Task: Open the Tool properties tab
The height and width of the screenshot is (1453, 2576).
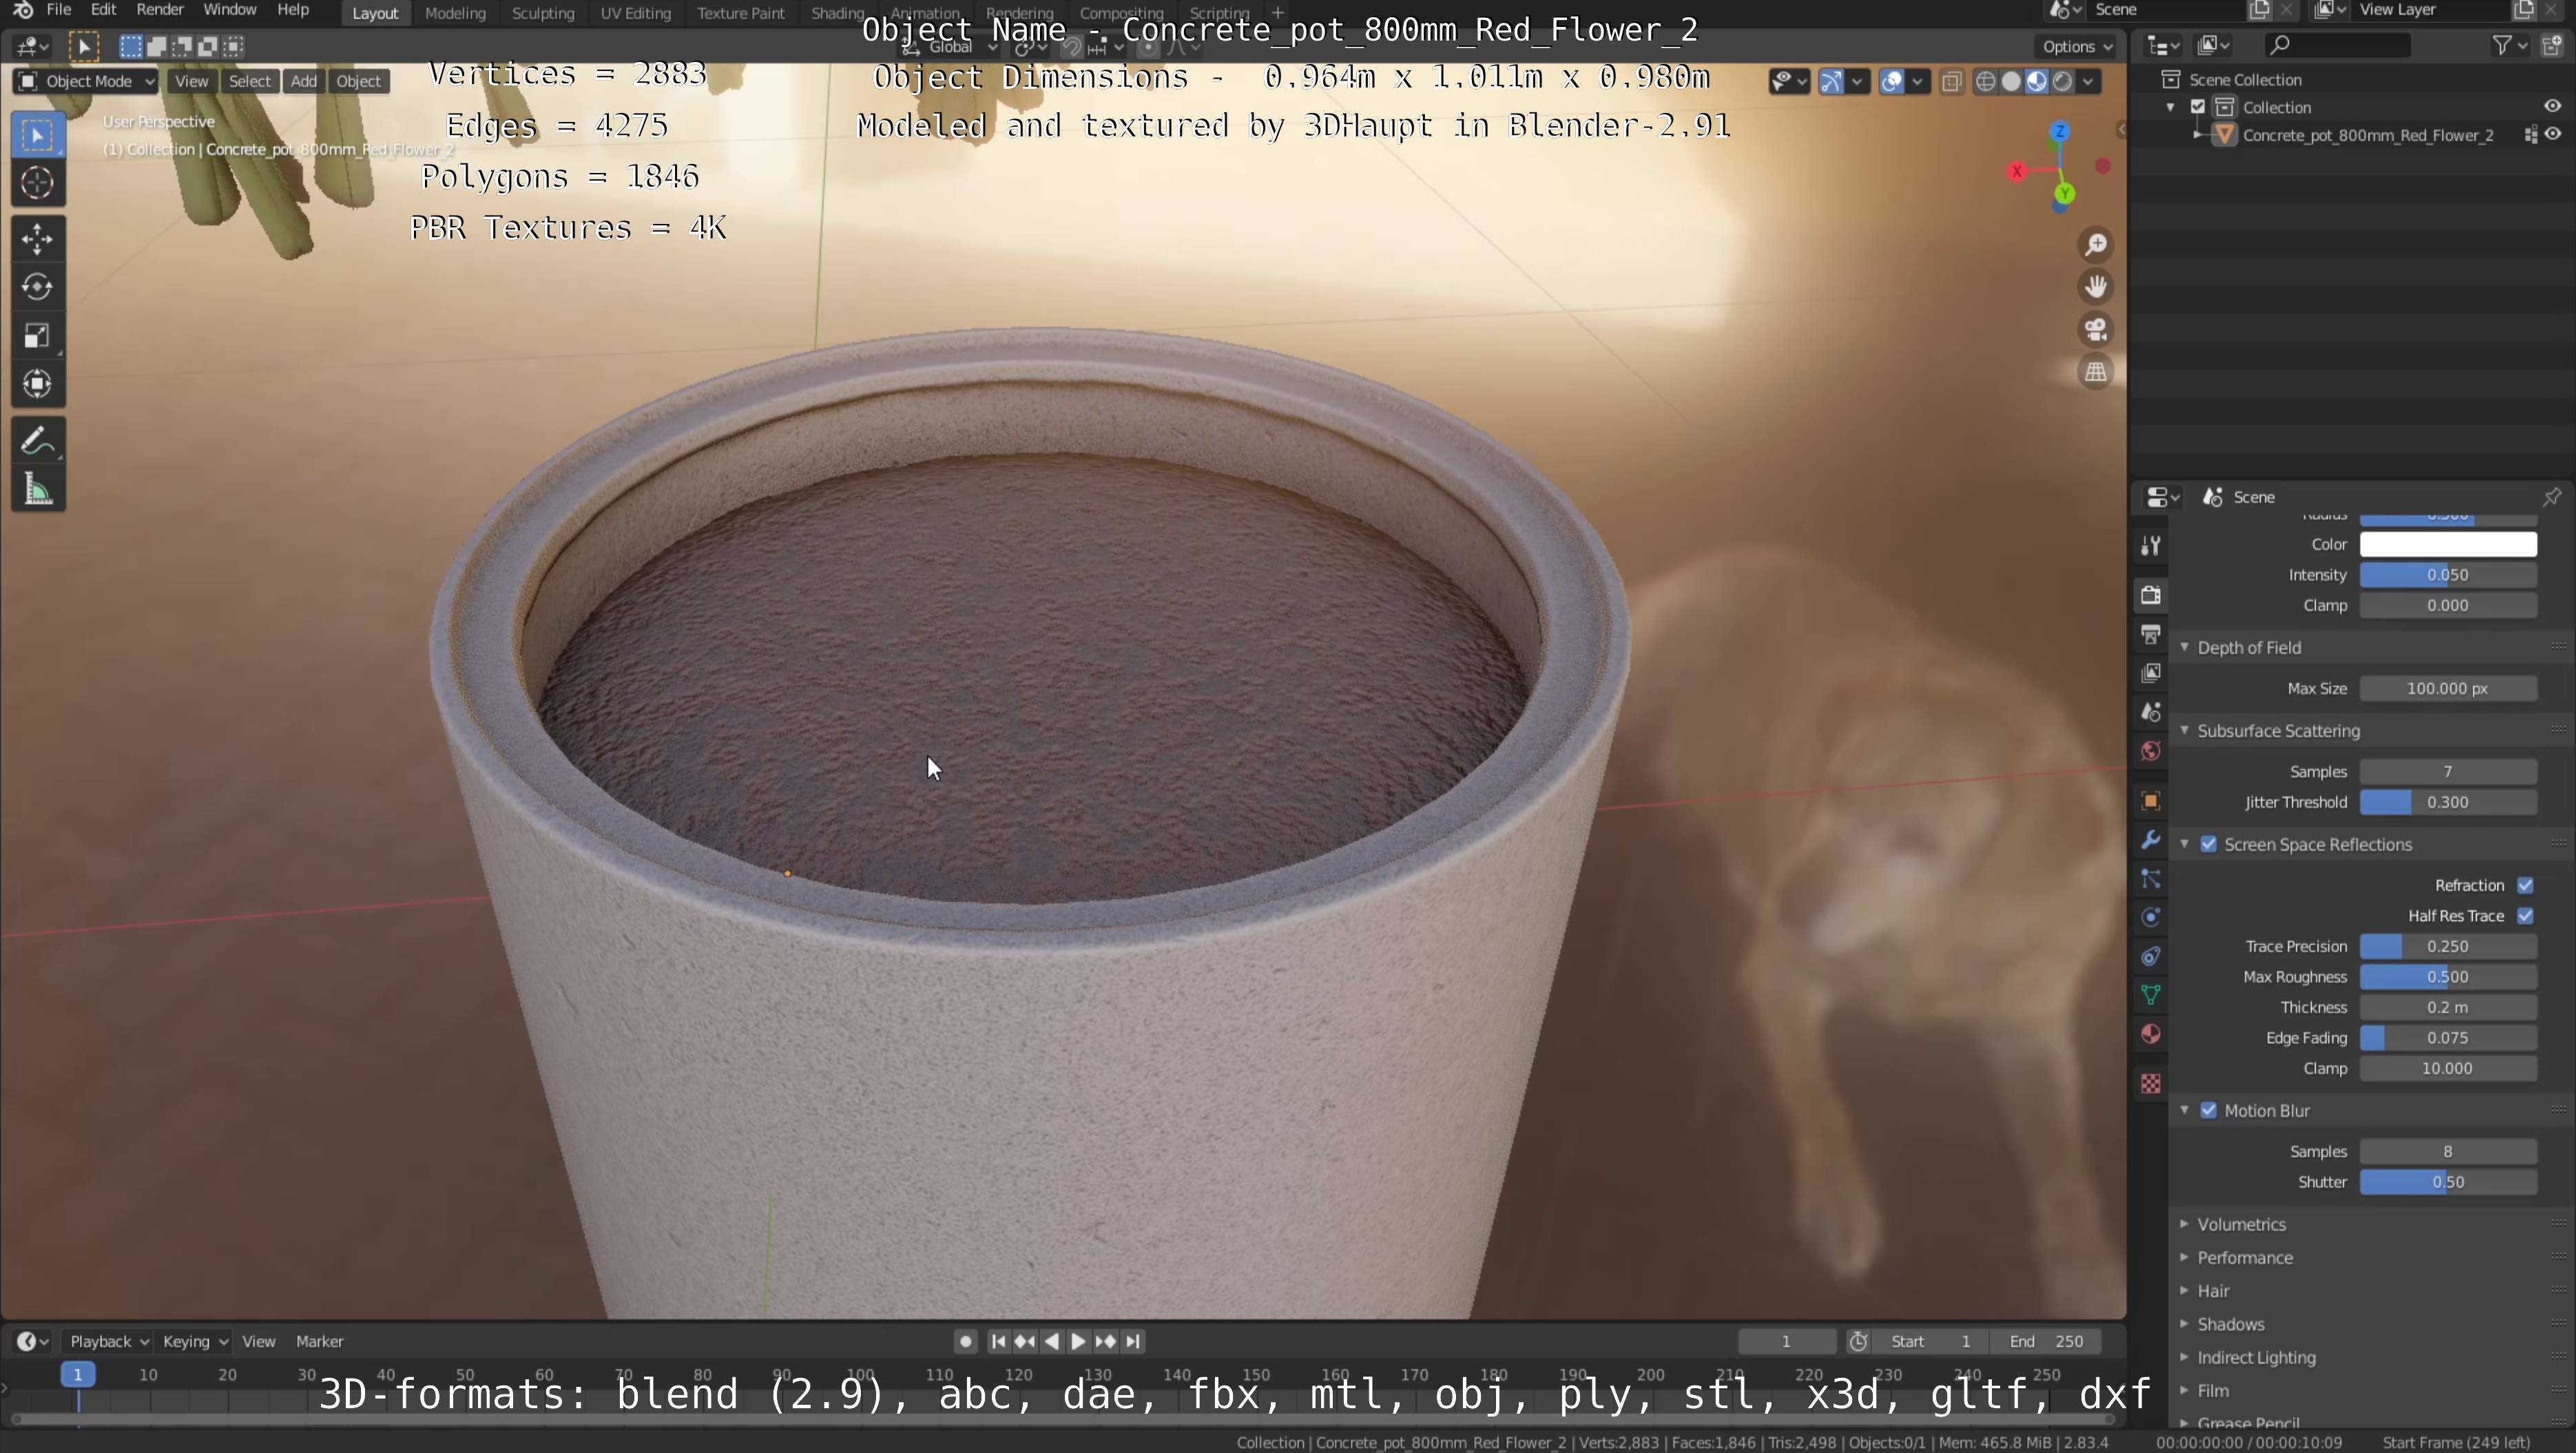Action: 2151,545
